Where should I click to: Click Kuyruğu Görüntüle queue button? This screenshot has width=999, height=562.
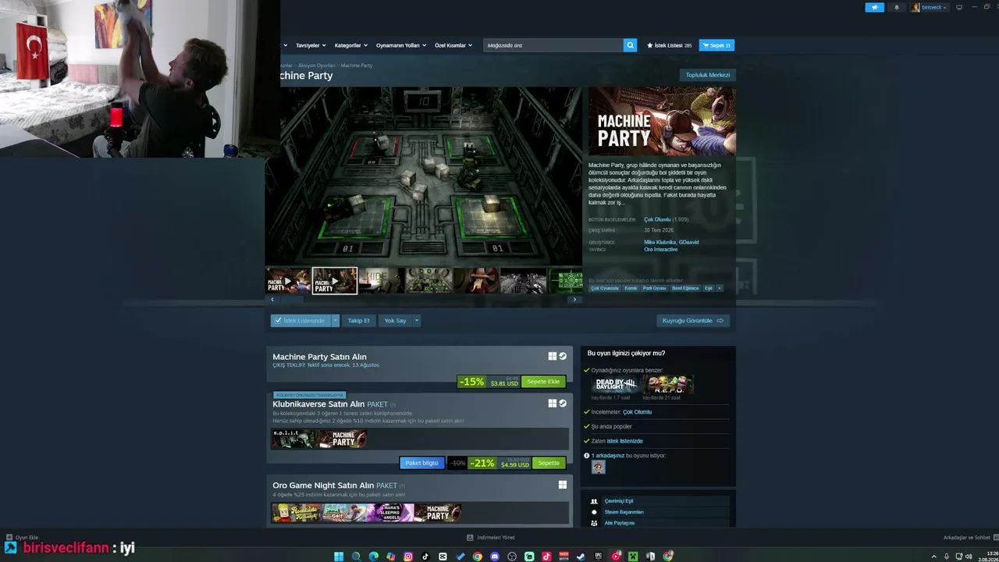point(693,321)
